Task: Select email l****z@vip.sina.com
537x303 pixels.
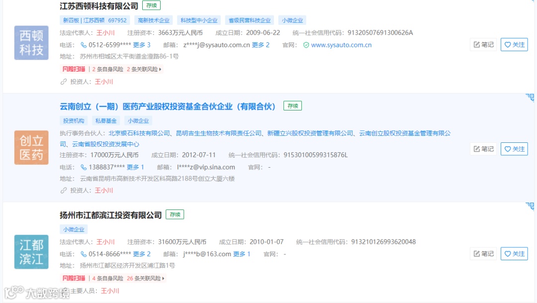Action: point(206,167)
